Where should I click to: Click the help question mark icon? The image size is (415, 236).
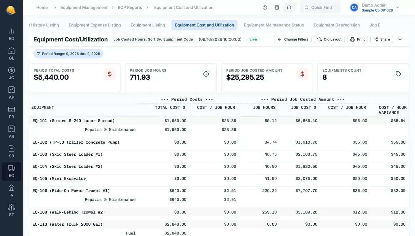(x=265, y=7)
